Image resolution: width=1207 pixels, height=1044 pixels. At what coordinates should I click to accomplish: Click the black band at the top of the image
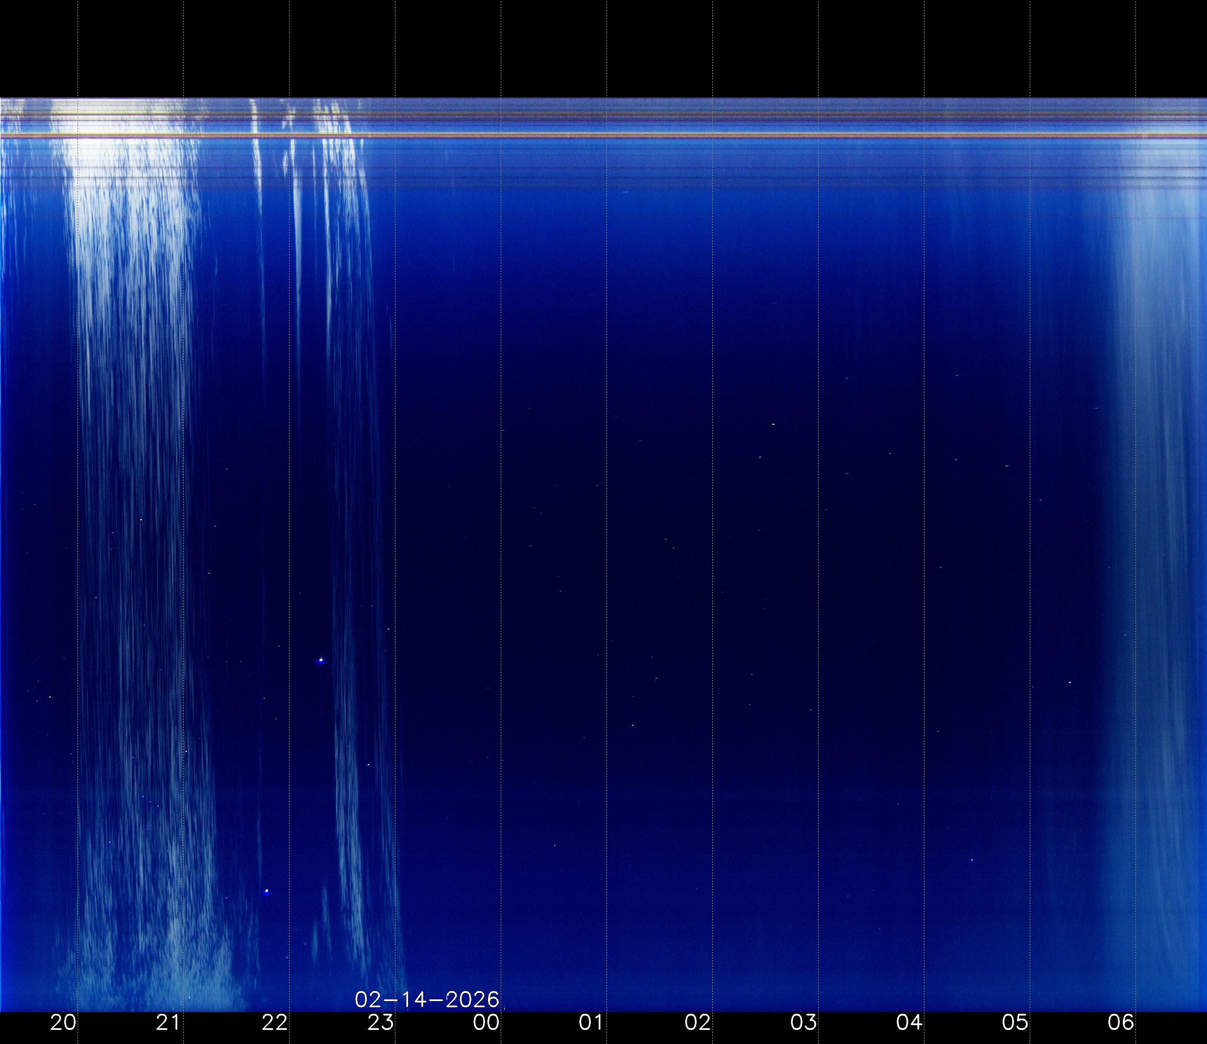click(x=603, y=47)
